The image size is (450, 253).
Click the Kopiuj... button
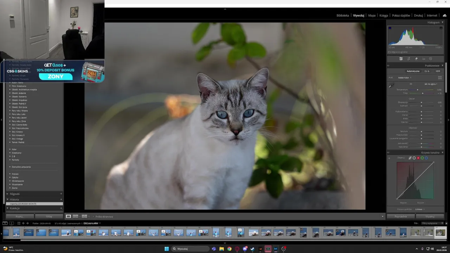click(x=20, y=216)
